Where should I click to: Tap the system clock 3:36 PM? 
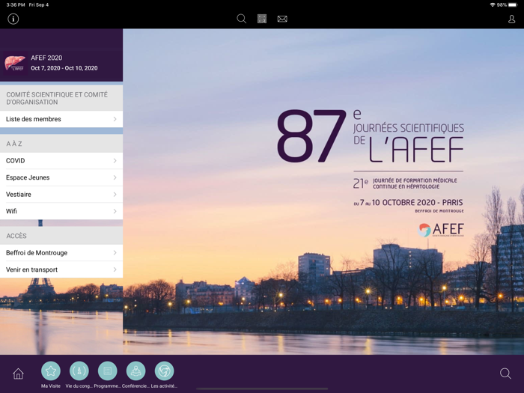click(x=16, y=4)
